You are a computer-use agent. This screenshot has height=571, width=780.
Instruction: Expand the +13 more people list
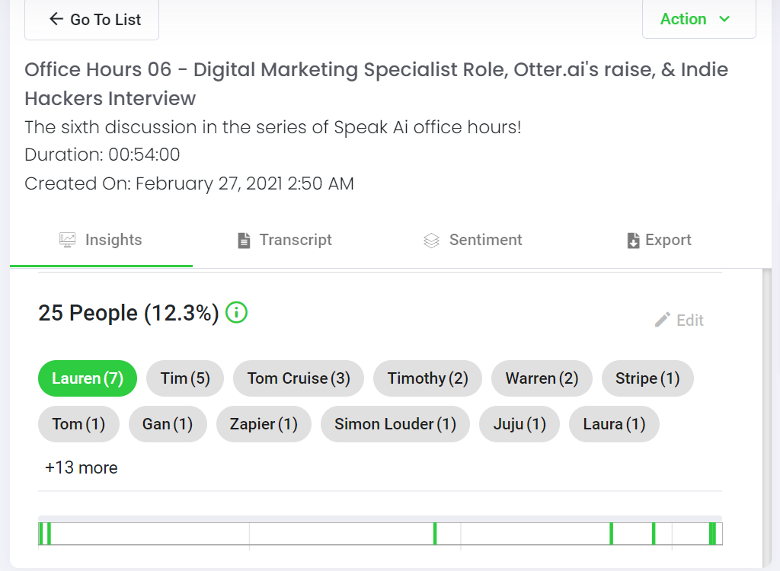81,467
